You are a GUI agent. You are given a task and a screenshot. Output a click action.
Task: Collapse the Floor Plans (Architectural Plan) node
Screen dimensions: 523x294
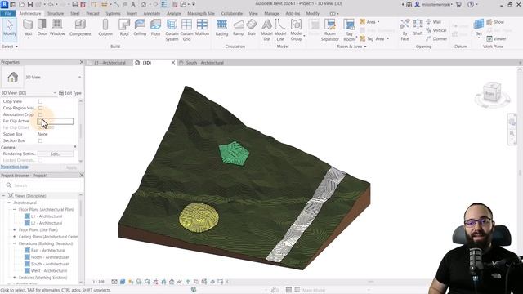pos(15,209)
